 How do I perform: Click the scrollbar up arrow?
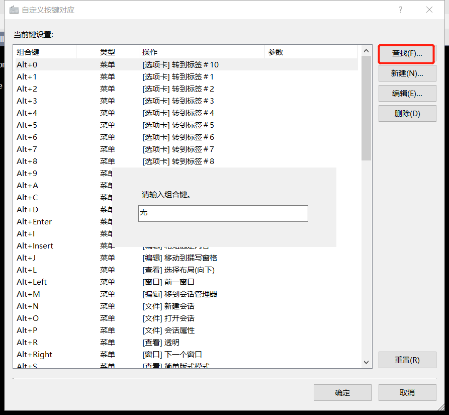click(x=367, y=50)
